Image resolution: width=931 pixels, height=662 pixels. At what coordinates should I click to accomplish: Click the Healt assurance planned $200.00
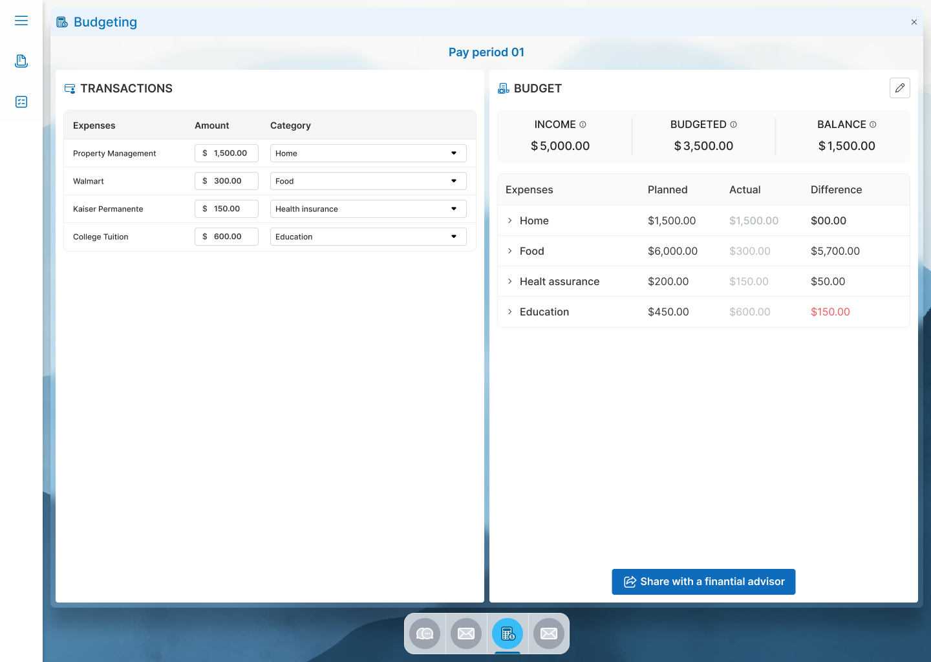pos(668,281)
